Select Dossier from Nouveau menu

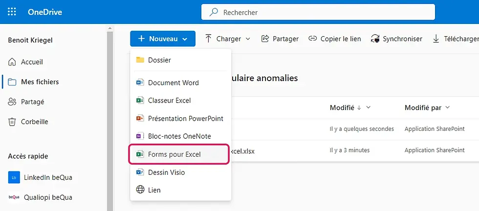[x=180, y=60]
